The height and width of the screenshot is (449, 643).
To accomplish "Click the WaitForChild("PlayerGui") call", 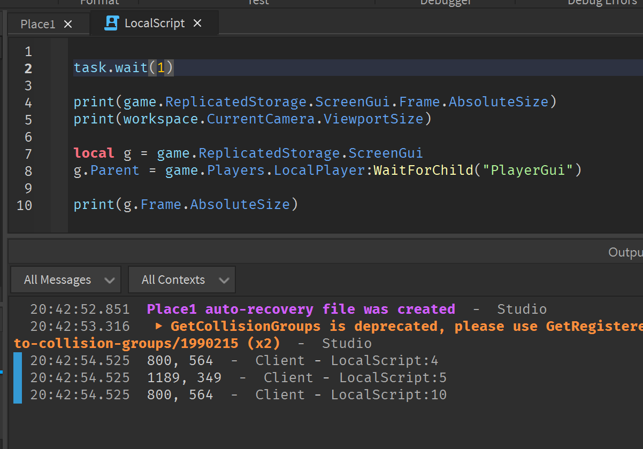I will click(x=477, y=171).
